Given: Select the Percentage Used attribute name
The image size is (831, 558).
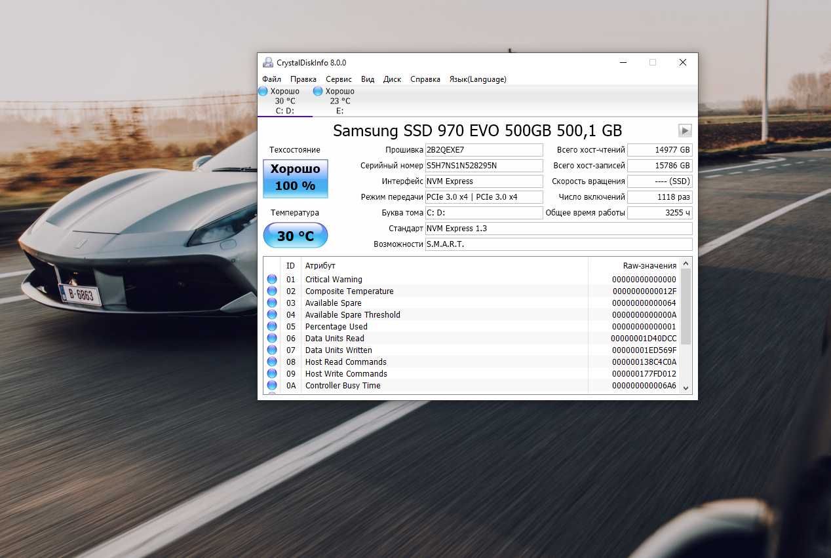Looking at the screenshot, I should click(x=336, y=327).
